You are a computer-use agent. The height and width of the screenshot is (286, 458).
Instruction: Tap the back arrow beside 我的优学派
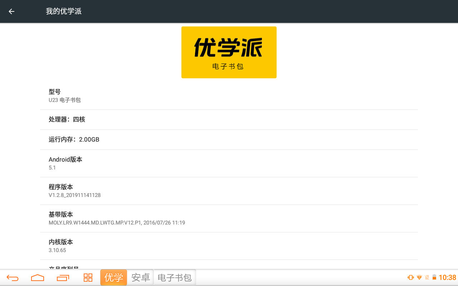tap(11, 11)
